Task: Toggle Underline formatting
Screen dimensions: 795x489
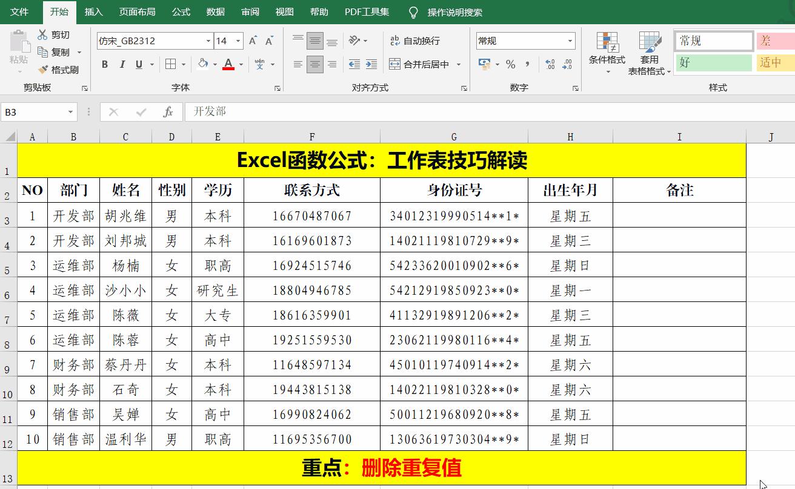Action: 138,64
